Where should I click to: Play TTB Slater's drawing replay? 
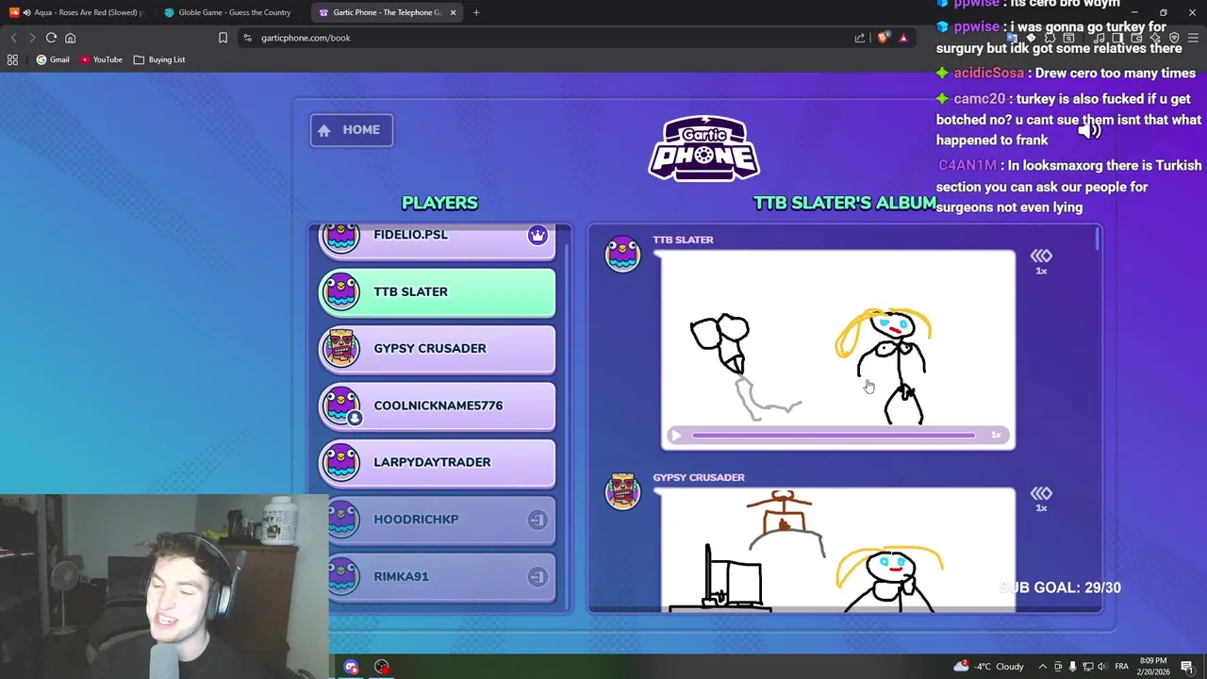[x=675, y=435]
